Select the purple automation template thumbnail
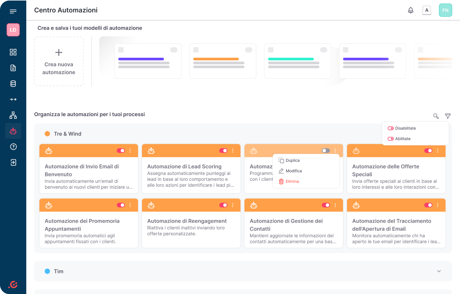Image resolution: width=460 pixels, height=294 pixels. coord(148,61)
